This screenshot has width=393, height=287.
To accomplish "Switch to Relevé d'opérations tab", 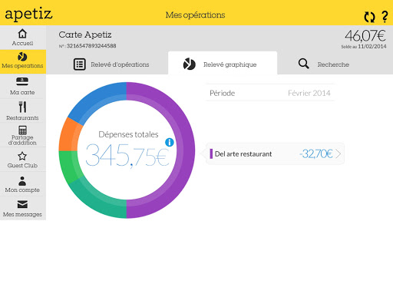I will click(x=111, y=64).
